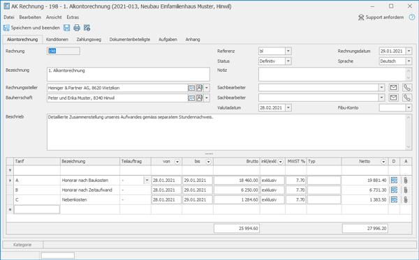Image resolution: width=419 pixels, height=260 pixels.
Task: Open detail icon for Honorar nach Baukosten row
Action: pyautogui.click(x=394, y=181)
